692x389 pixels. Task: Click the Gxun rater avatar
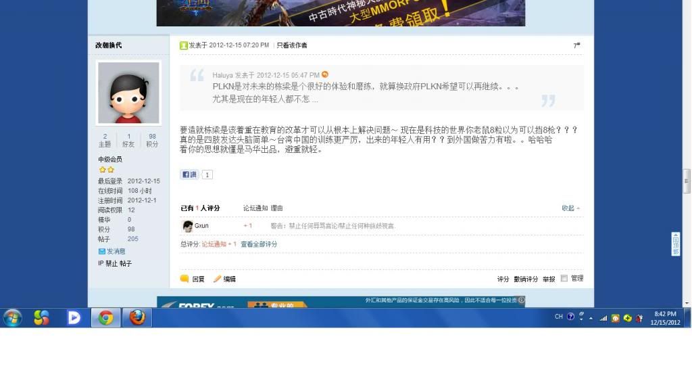pyautogui.click(x=188, y=226)
